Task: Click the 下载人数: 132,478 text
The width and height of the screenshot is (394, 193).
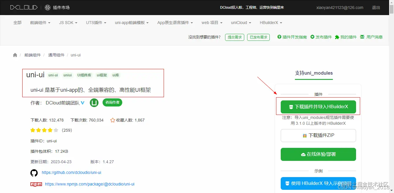Action: pos(47,120)
